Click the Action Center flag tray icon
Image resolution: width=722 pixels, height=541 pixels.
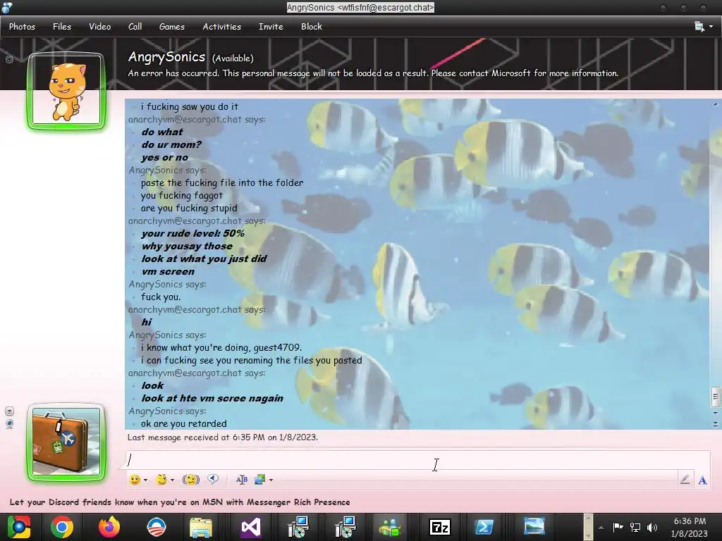[x=618, y=527]
